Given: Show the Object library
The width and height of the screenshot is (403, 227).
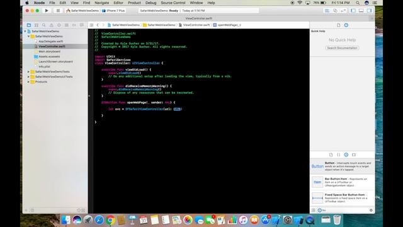Looking at the screenshot, I should [x=346, y=154].
